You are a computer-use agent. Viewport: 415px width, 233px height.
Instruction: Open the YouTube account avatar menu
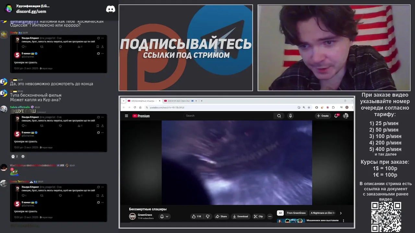[346, 116]
